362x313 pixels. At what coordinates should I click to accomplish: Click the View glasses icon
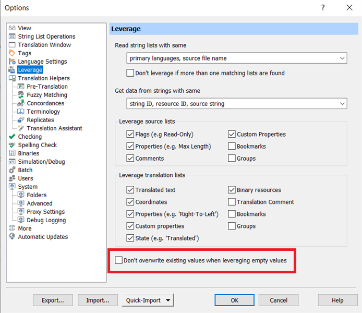[12, 28]
